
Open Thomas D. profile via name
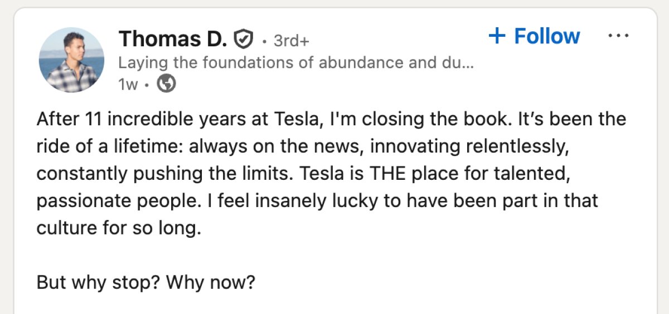172,39
